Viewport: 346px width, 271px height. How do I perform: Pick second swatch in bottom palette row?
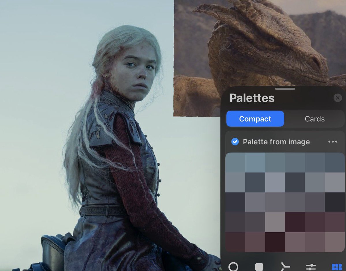(255, 242)
